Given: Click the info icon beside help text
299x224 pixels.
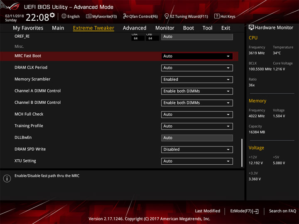Looking at the screenshot, I should coord(7,178).
